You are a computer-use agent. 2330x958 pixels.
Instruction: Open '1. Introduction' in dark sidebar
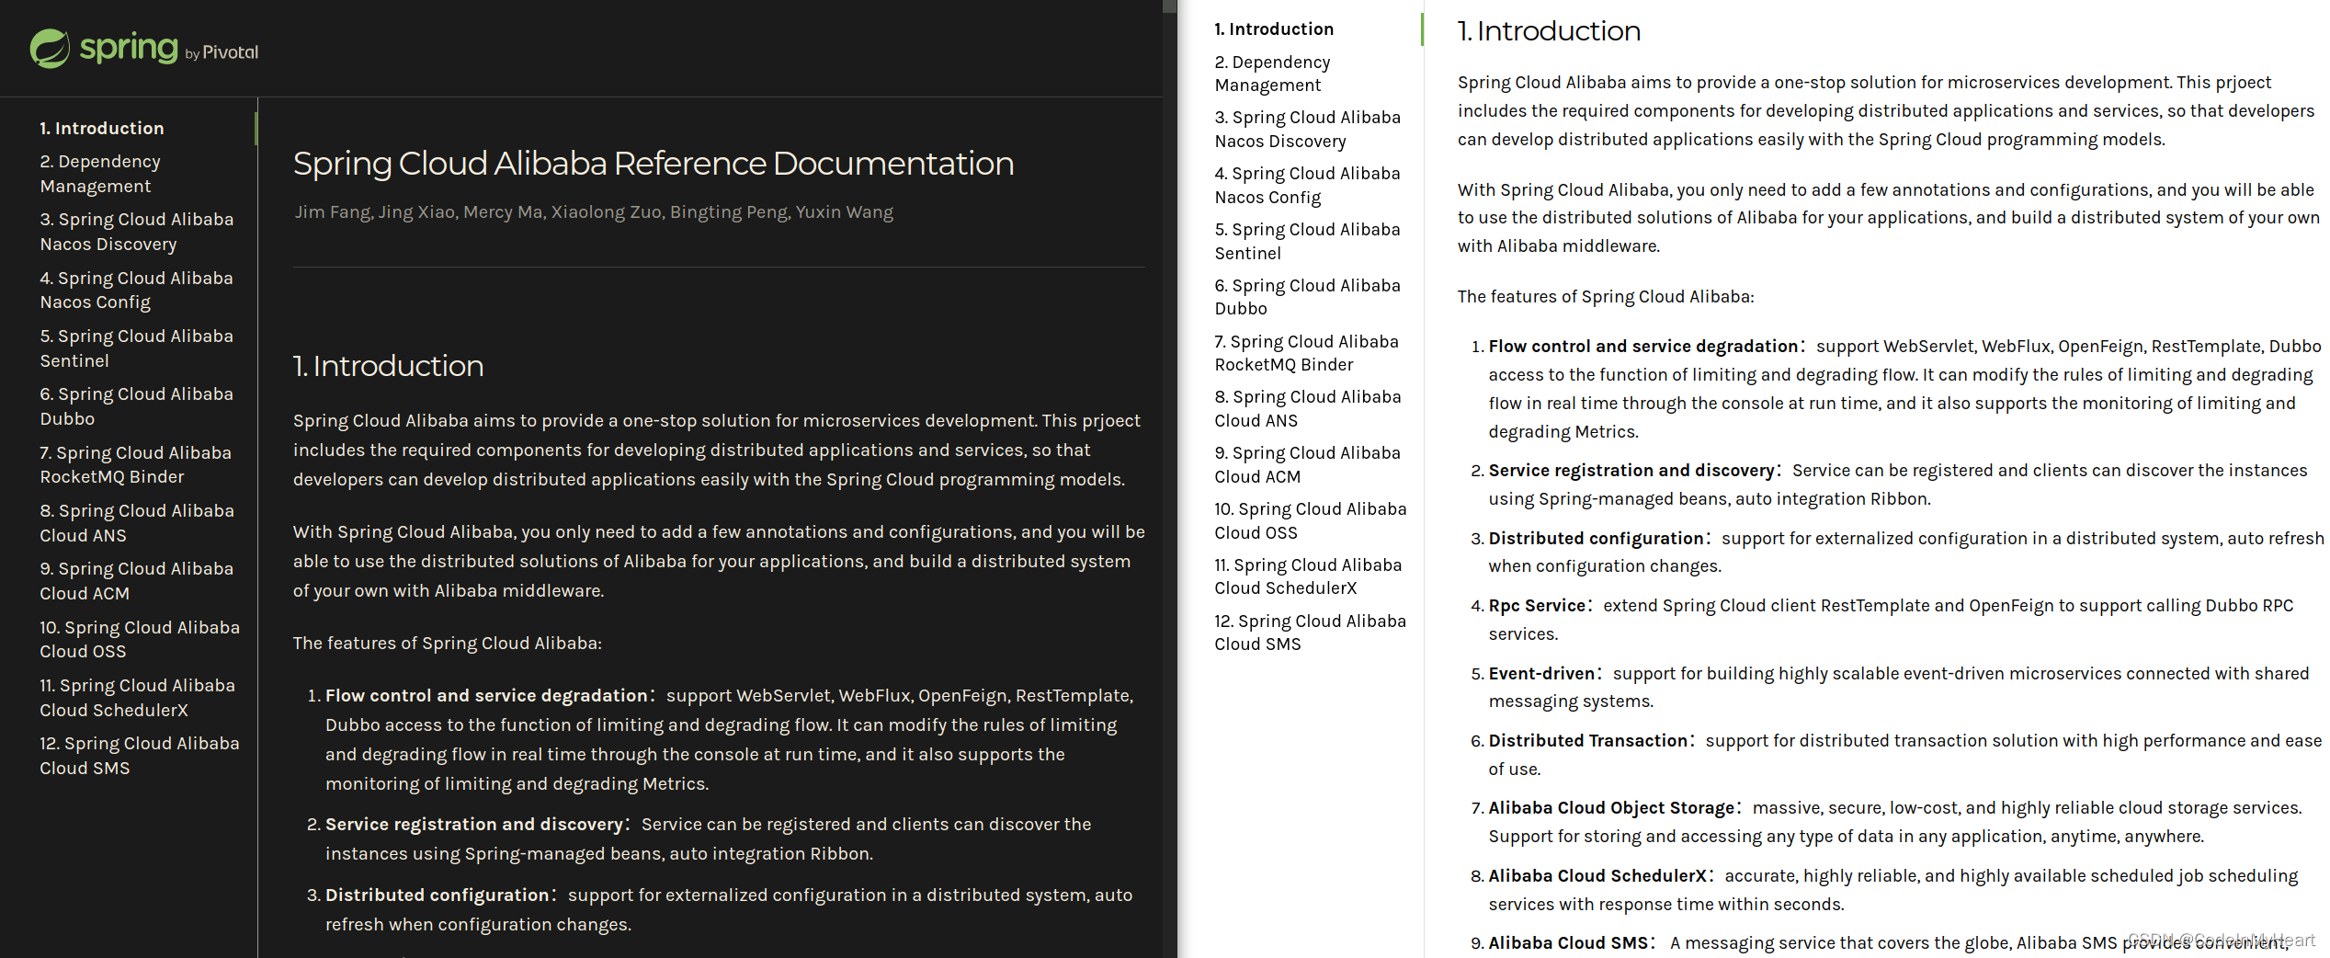pos(102,128)
